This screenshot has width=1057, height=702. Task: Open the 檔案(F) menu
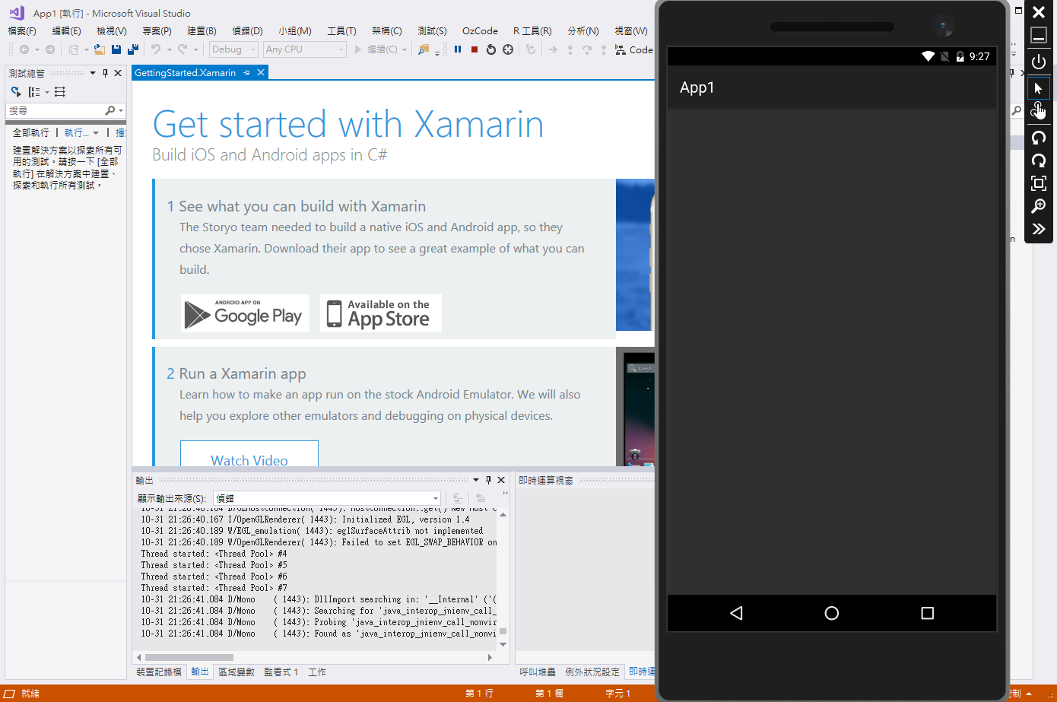point(22,30)
